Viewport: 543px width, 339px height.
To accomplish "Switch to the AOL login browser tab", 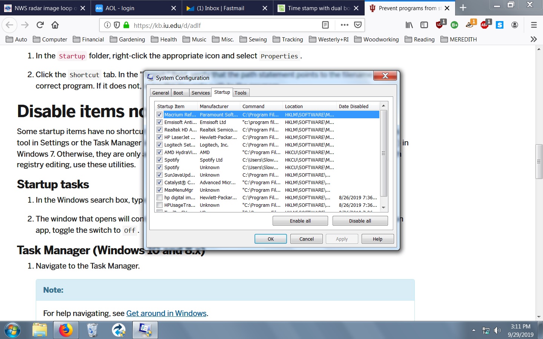I will 136,8.
